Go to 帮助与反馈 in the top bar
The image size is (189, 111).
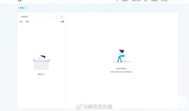click(x=136, y=1)
